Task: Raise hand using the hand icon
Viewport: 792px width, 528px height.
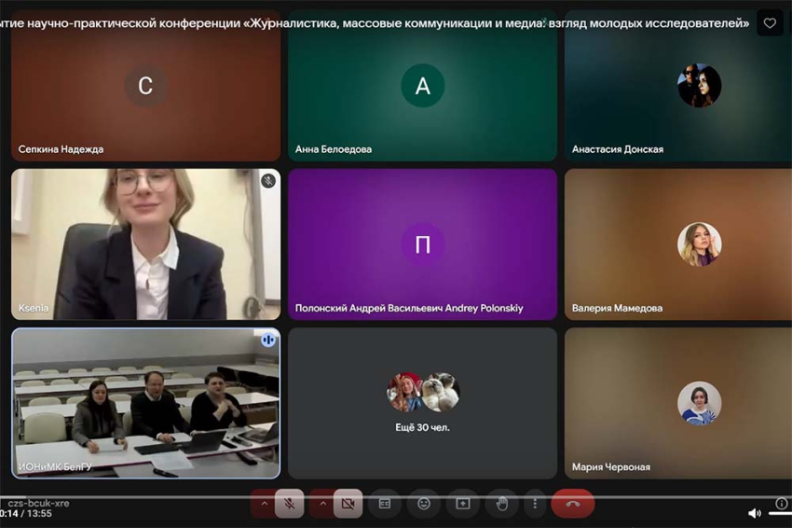Action: point(501,504)
